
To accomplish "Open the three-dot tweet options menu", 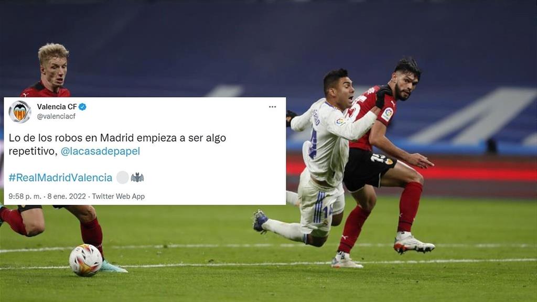I will tap(272, 107).
